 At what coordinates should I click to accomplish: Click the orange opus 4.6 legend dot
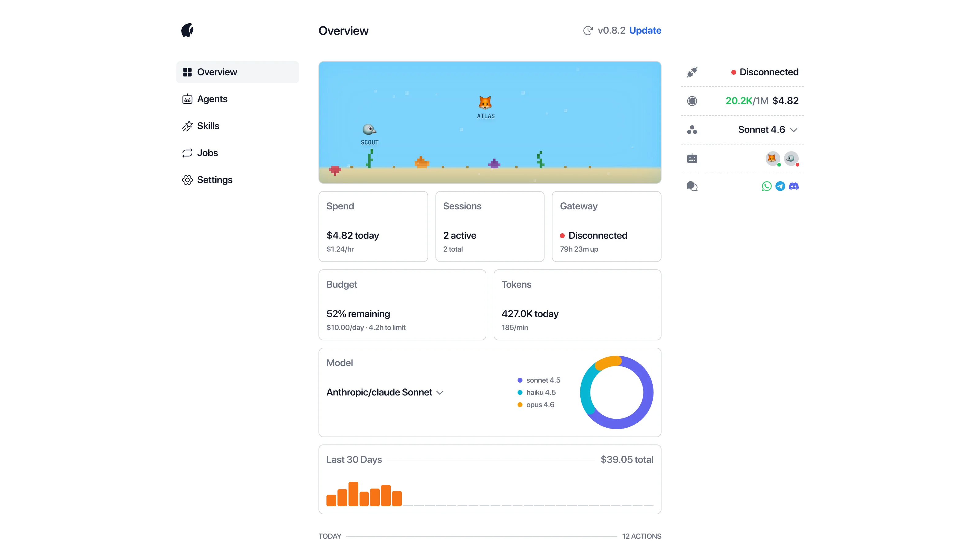[x=520, y=405]
